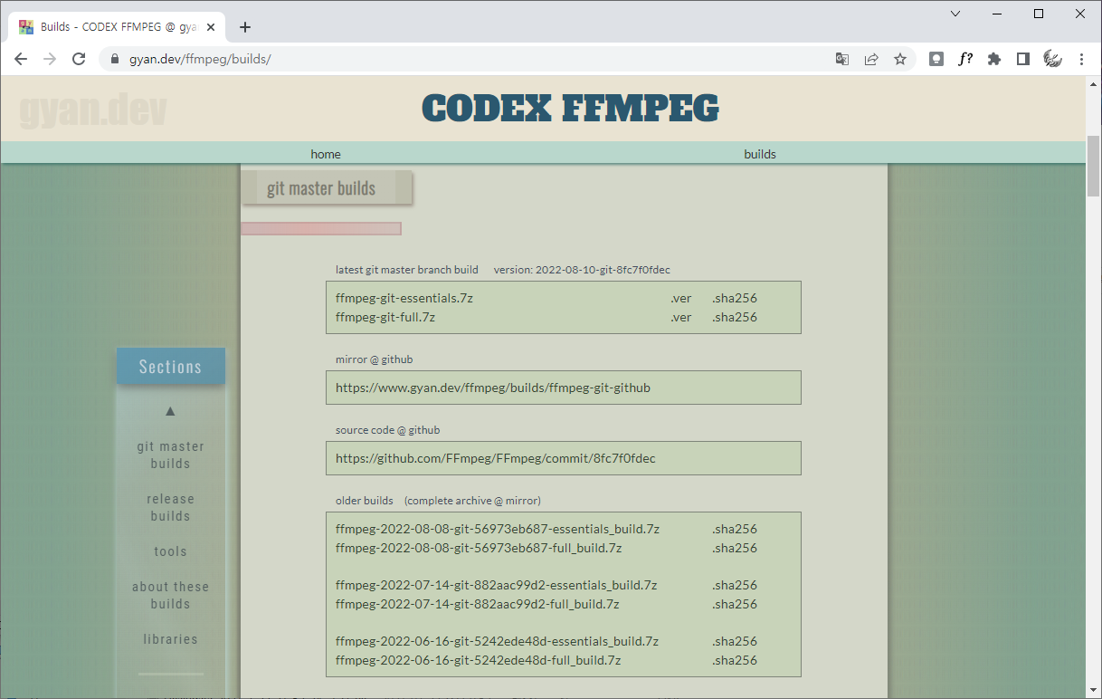Click the Sections sidebar header
The width and height of the screenshot is (1102, 699).
click(171, 367)
